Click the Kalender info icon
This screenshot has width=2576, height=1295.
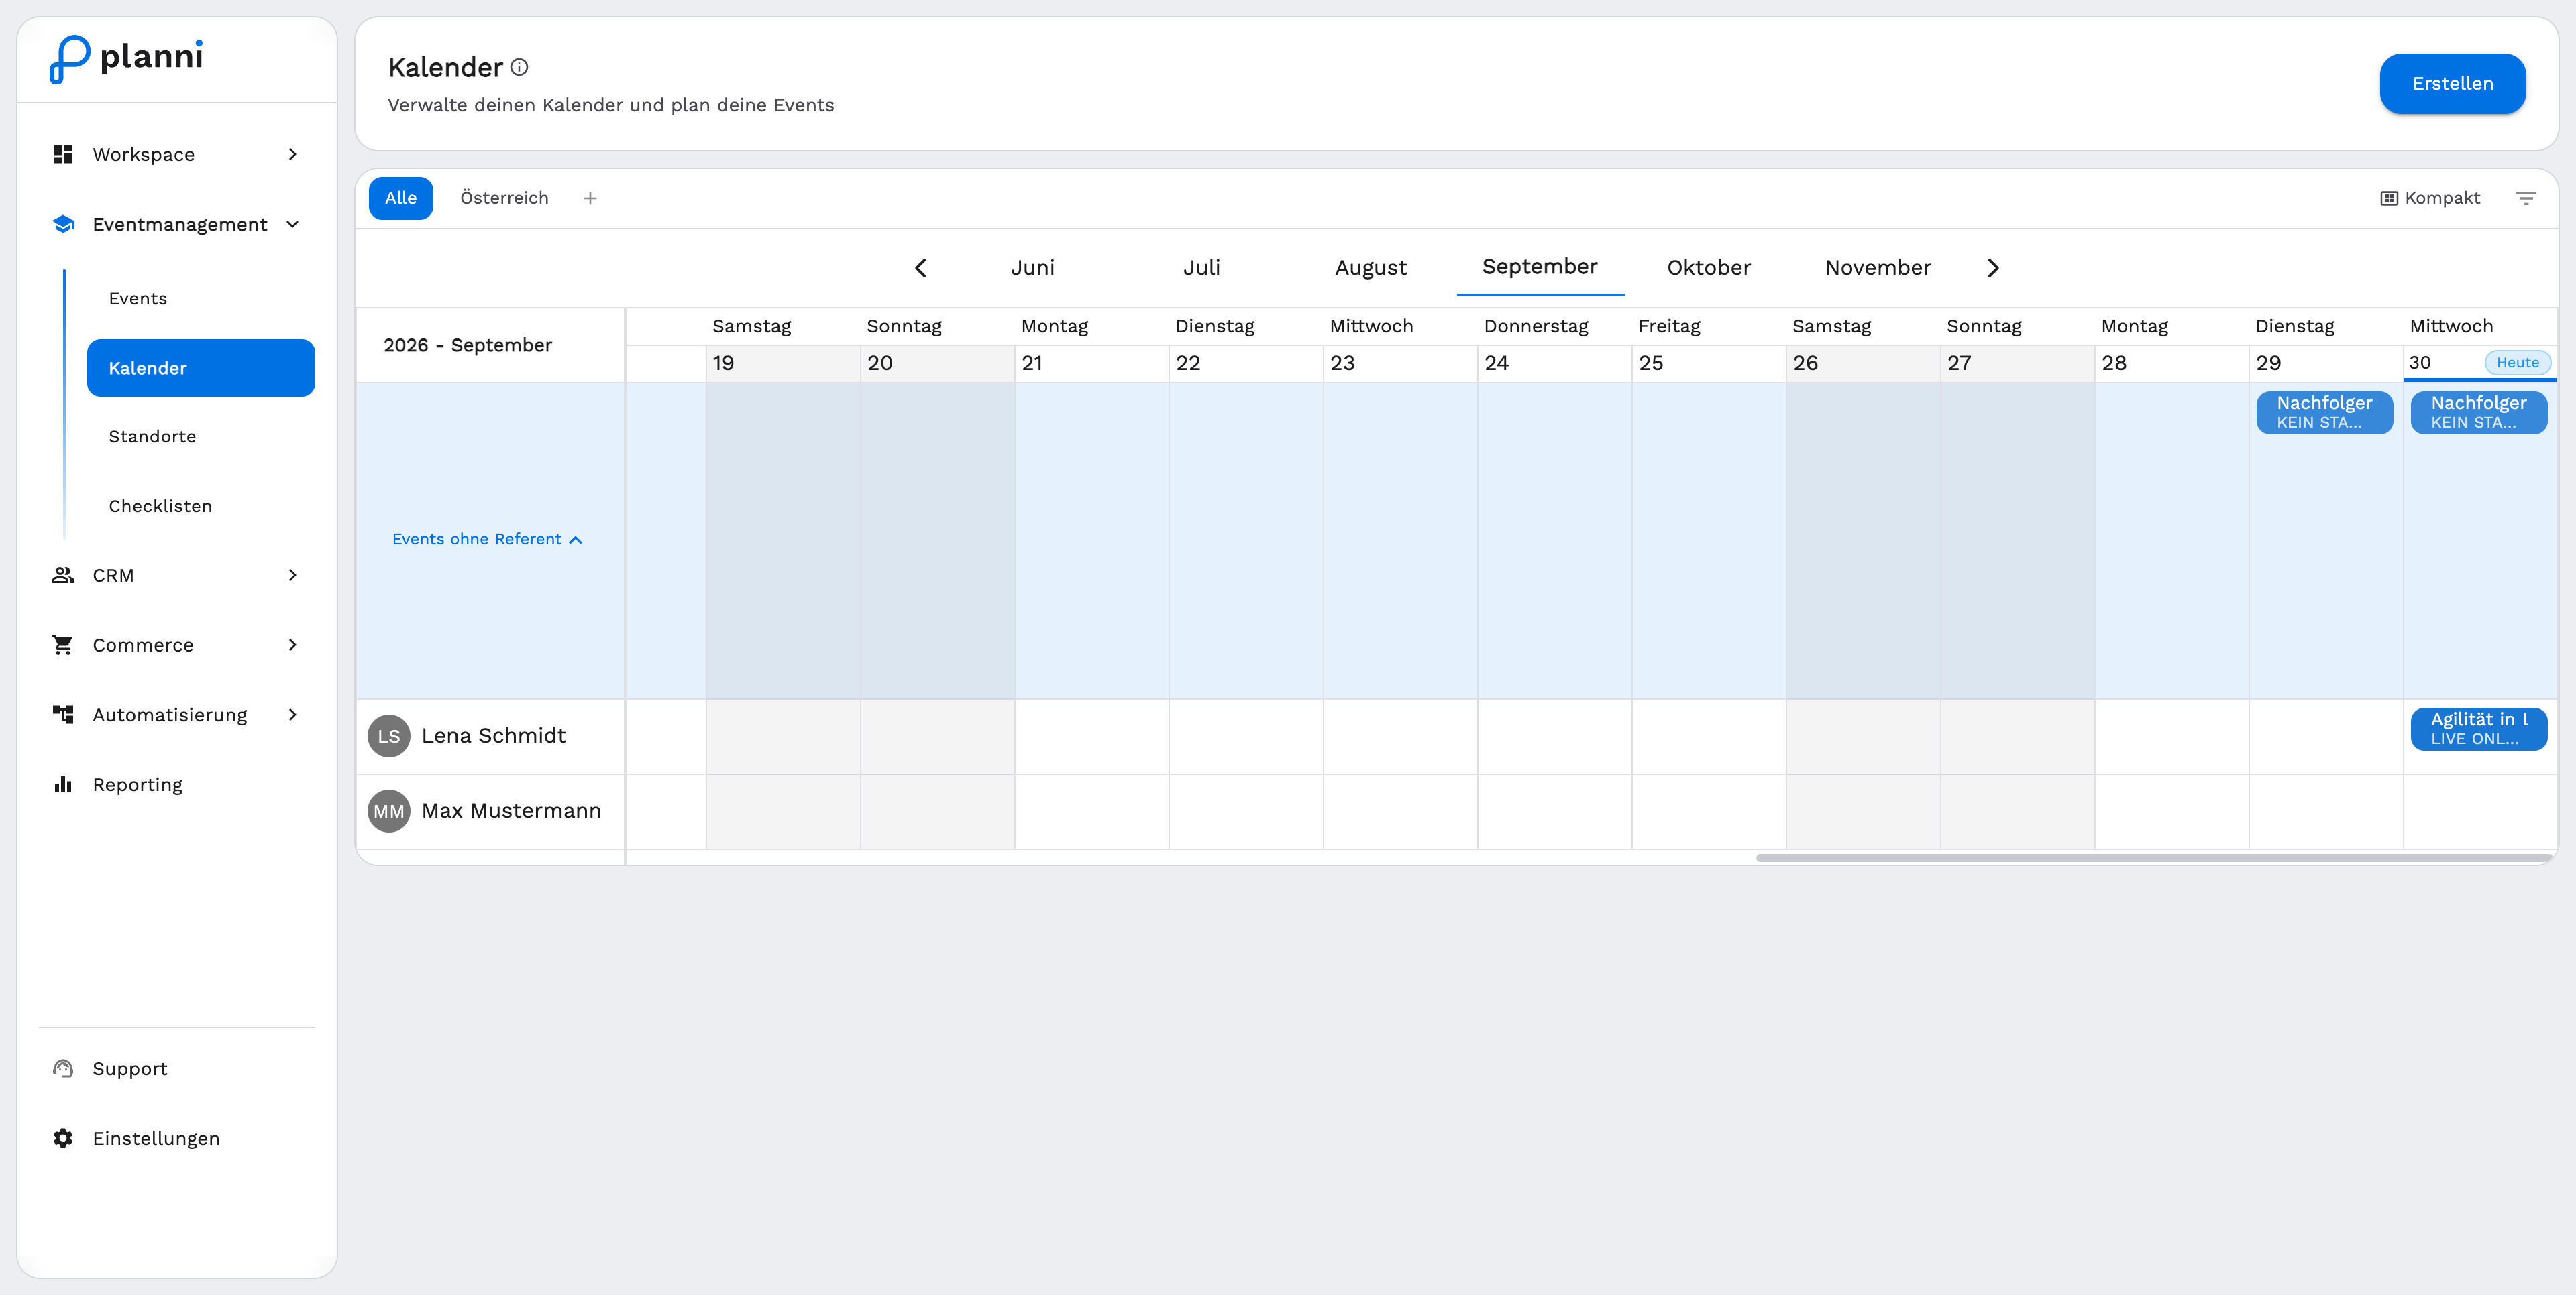click(519, 67)
